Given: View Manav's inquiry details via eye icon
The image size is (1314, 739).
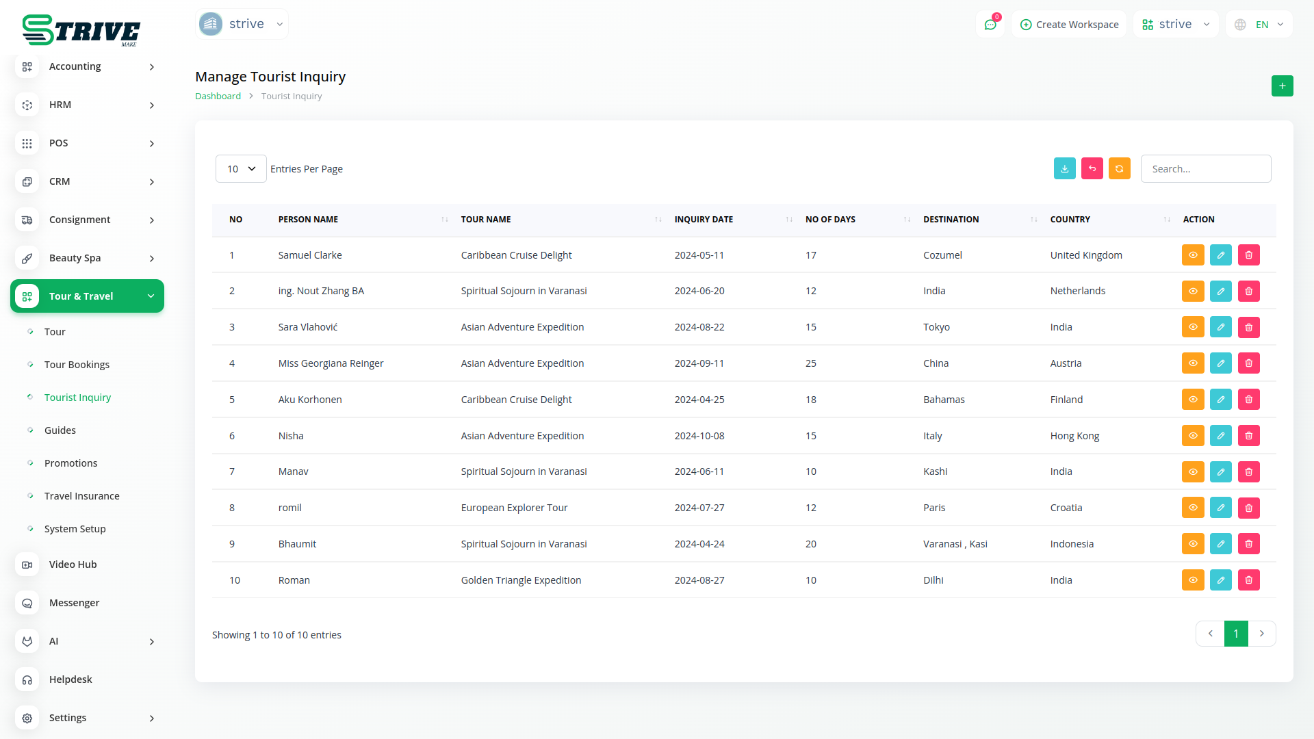Looking at the screenshot, I should point(1192,472).
